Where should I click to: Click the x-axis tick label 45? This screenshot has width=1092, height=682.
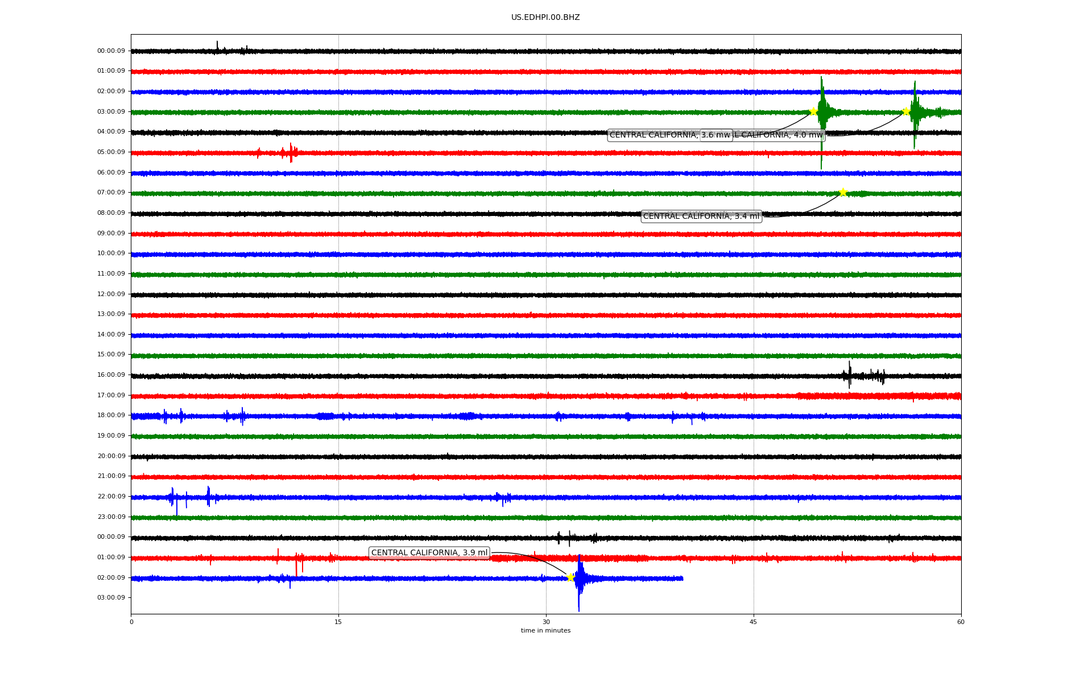pos(754,622)
